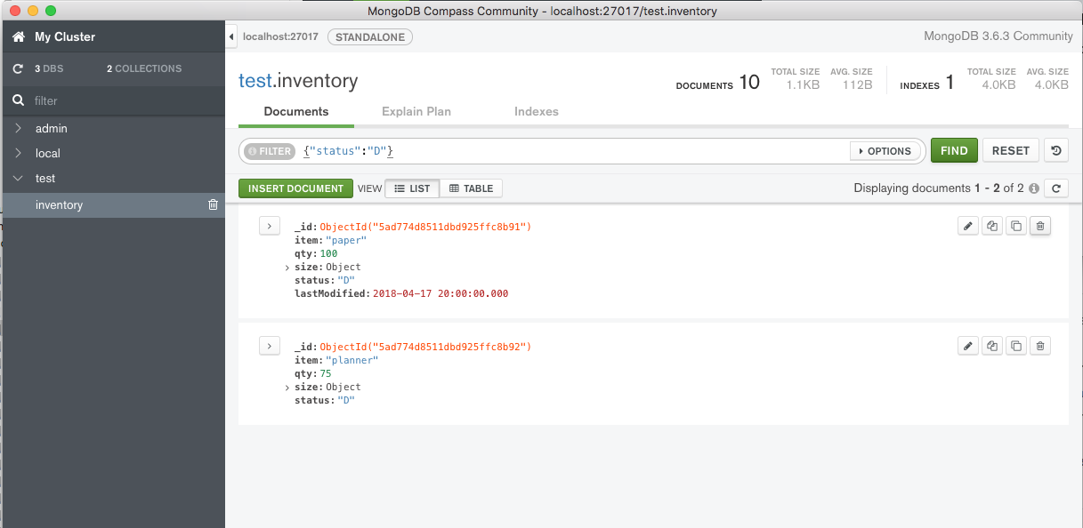Open the query history icon
Image resolution: width=1083 pixels, height=528 pixels.
pyautogui.click(x=1055, y=151)
